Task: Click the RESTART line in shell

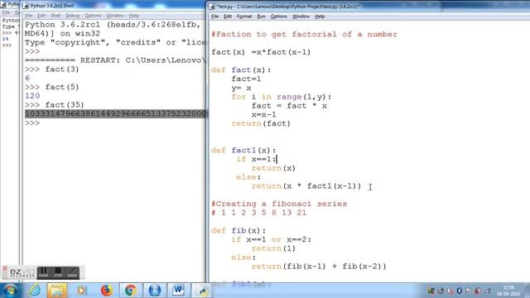Action: coord(115,60)
